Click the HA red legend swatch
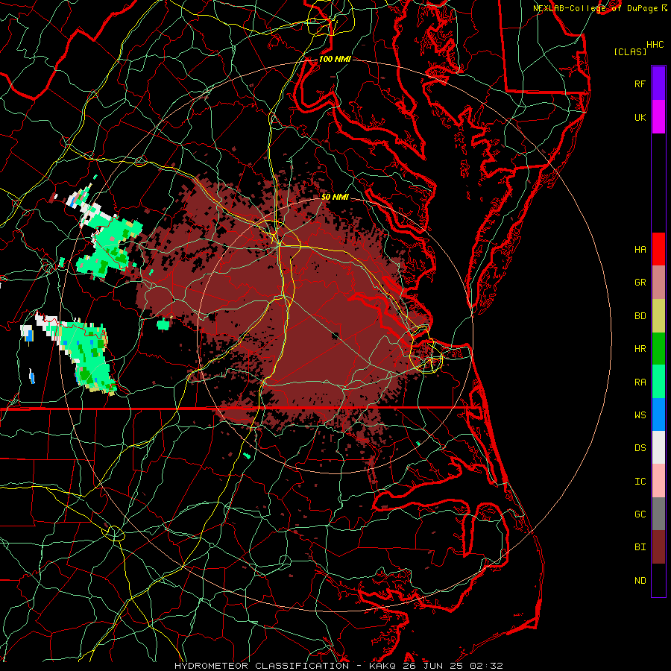The width and height of the screenshot is (671, 671). [658, 249]
